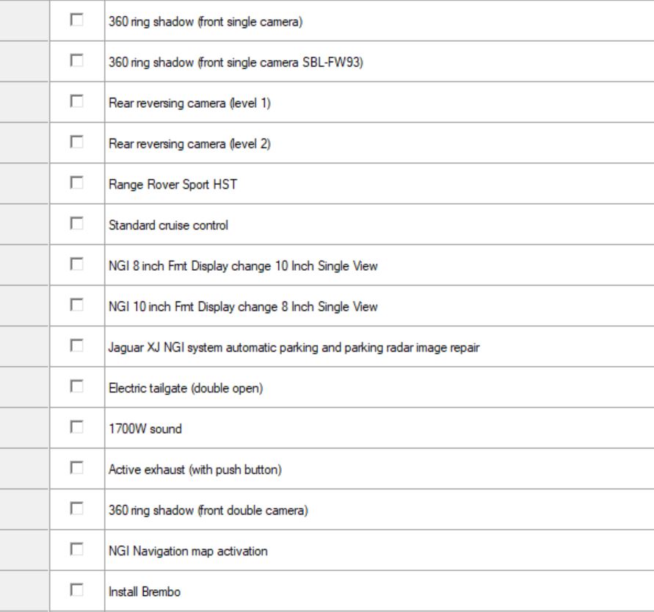Check the Install Brembo box

point(76,591)
